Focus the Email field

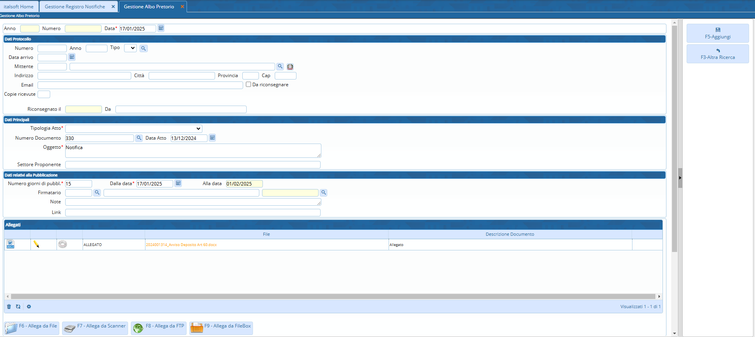[x=140, y=85]
